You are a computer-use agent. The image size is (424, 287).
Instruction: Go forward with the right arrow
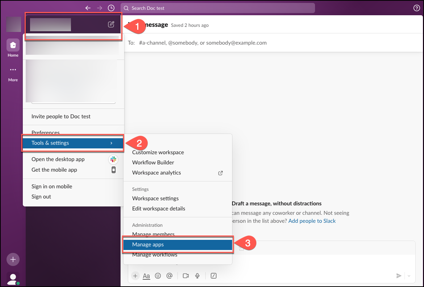(x=100, y=8)
